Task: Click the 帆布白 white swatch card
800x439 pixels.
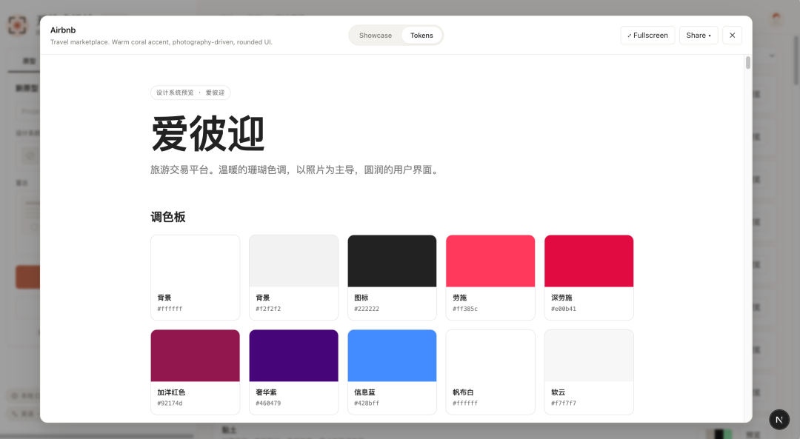Action: click(x=490, y=372)
